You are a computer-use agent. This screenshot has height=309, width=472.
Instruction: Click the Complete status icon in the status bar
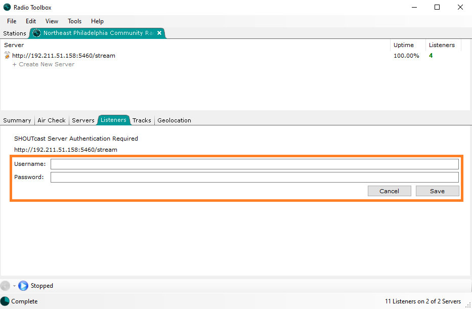pos(5,301)
